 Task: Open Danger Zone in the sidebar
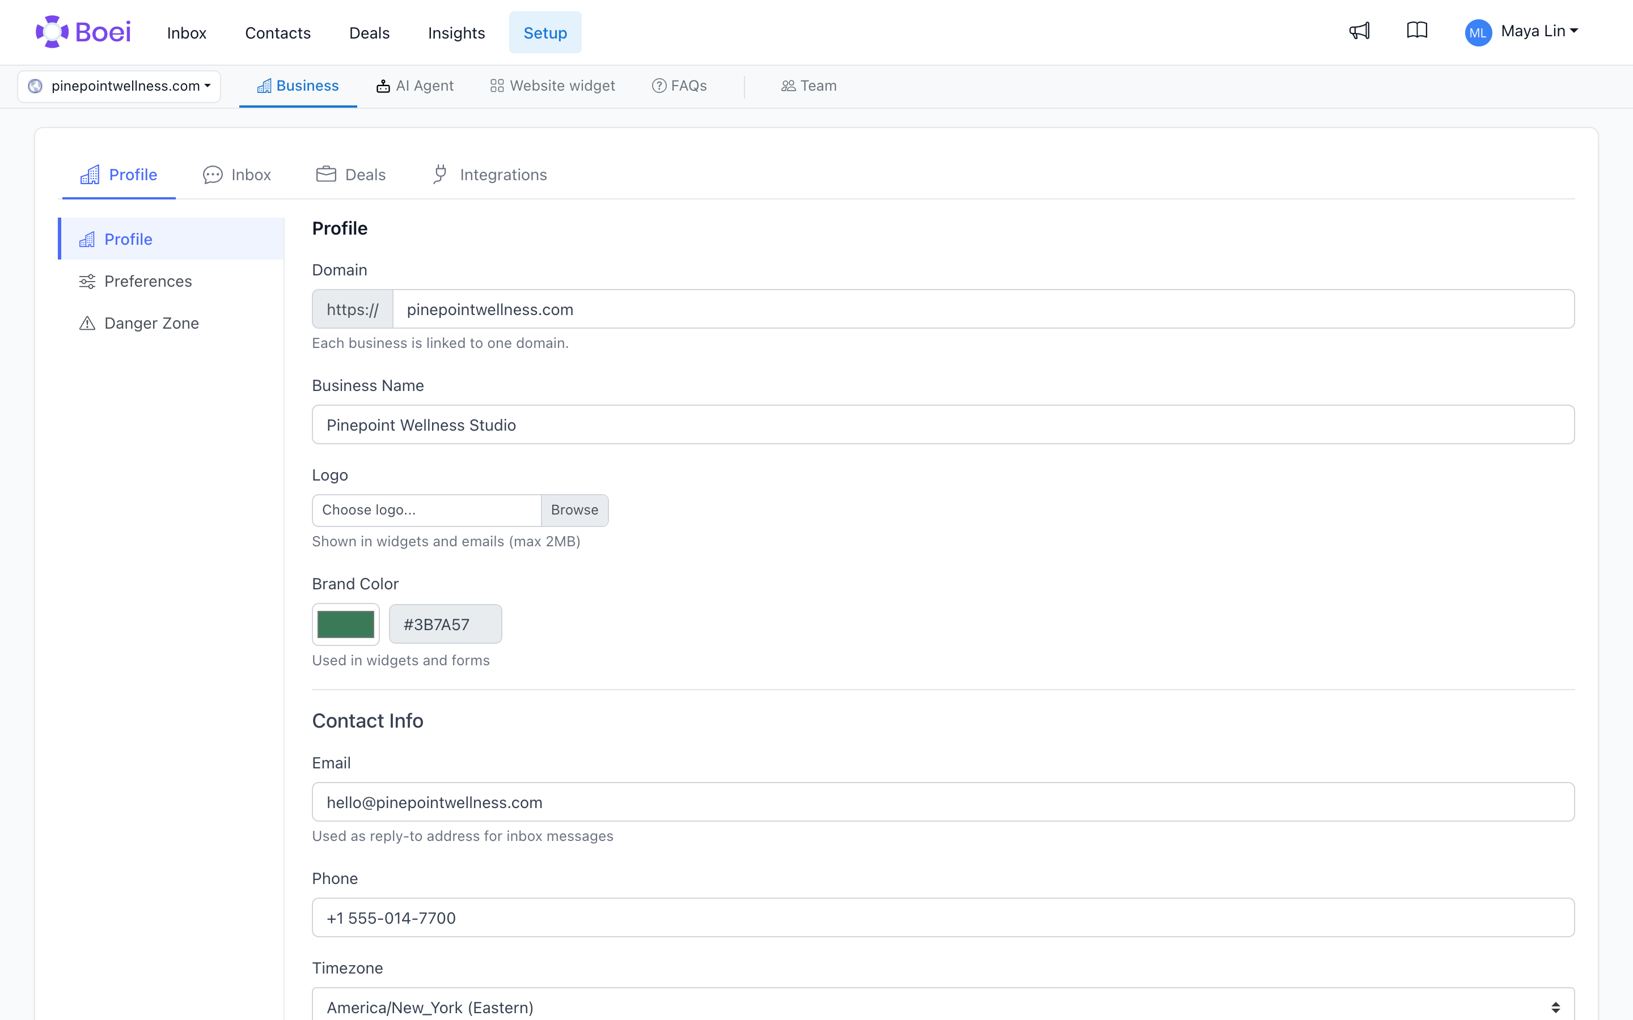tap(171, 323)
